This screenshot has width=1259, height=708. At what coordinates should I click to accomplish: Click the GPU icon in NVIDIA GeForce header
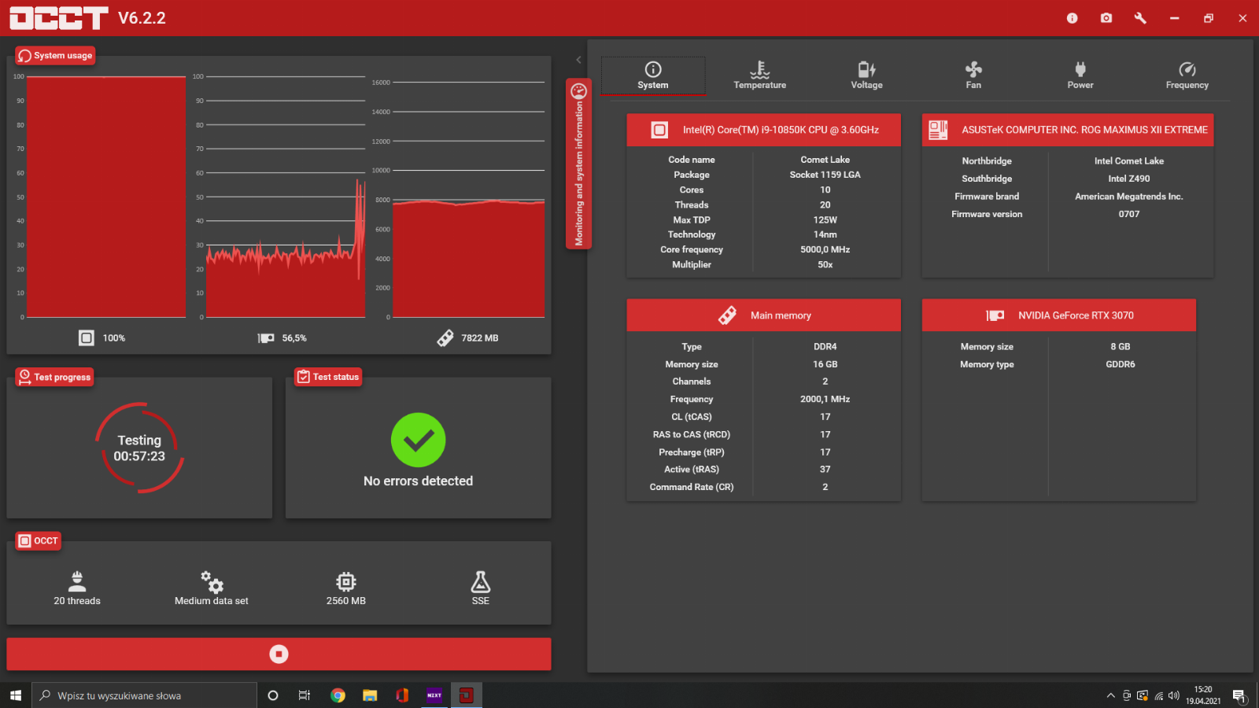point(995,315)
